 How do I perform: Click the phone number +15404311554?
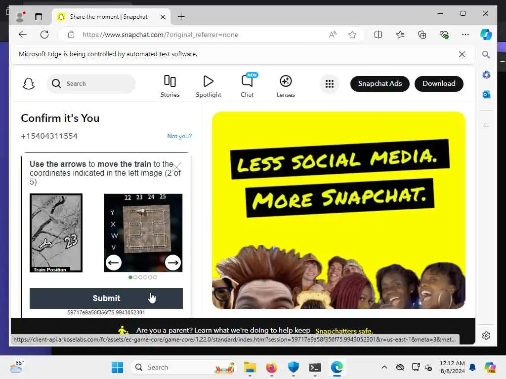tap(49, 136)
